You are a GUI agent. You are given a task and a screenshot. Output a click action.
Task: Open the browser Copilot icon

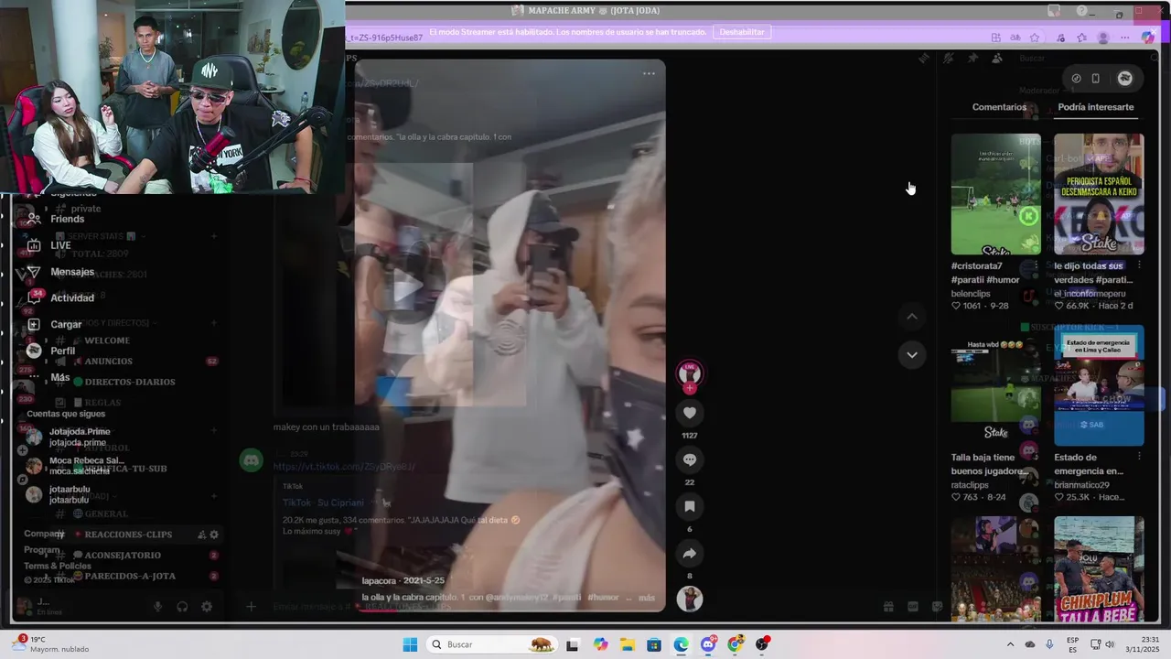1149,38
